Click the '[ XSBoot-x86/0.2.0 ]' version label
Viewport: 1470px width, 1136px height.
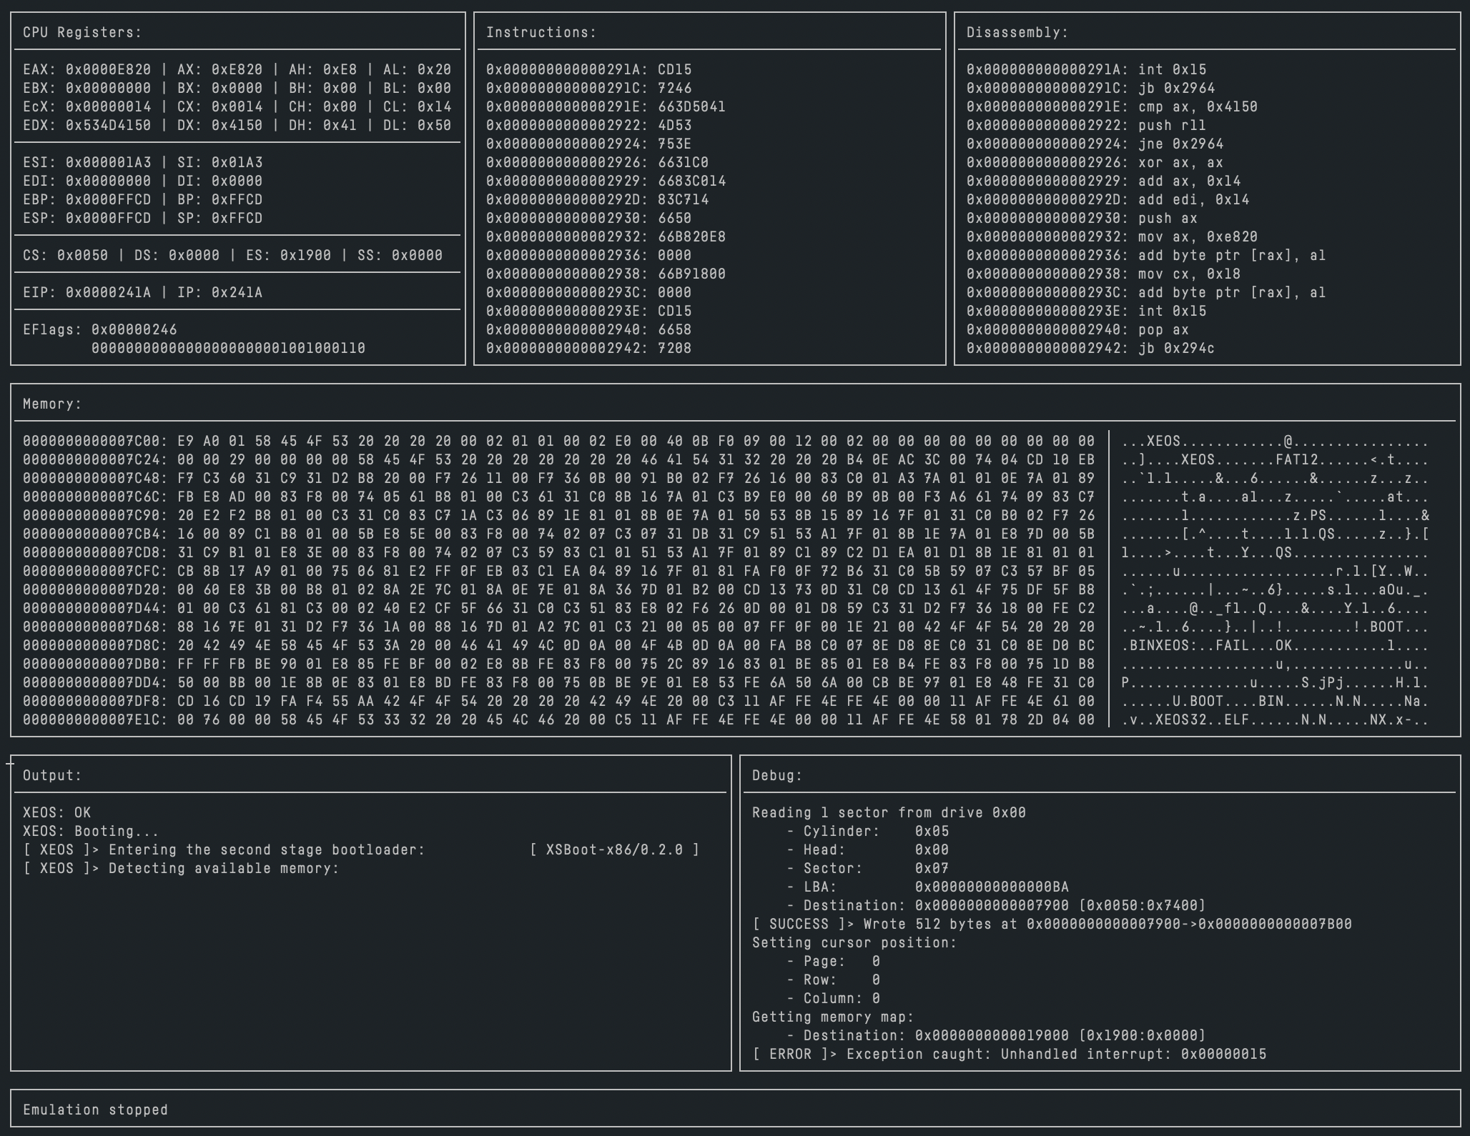[615, 850]
